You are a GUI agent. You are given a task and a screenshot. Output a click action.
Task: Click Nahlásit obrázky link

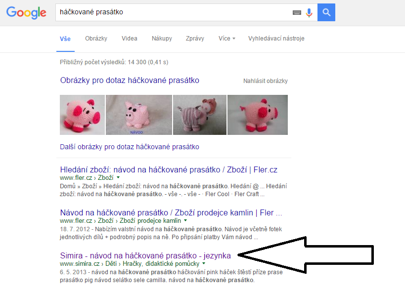(265, 81)
